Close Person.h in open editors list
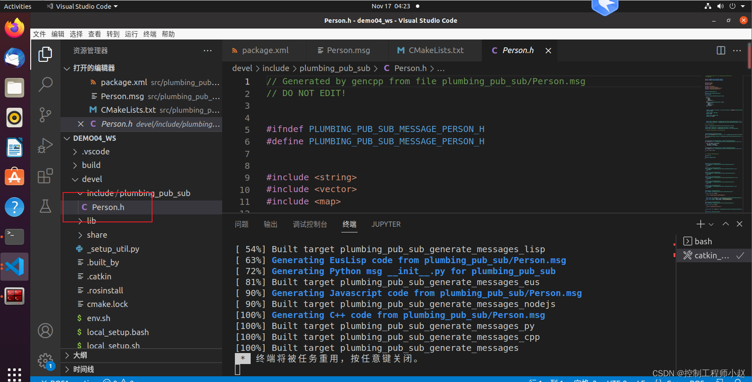The height and width of the screenshot is (382, 752). pyautogui.click(x=81, y=124)
